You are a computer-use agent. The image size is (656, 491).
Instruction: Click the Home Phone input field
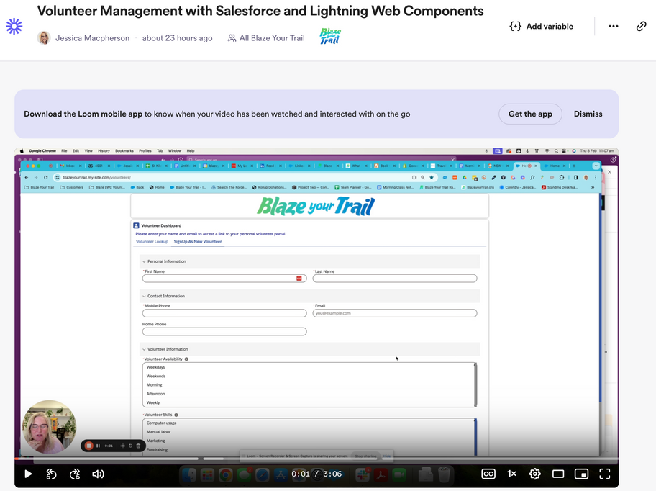[x=224, y=331]
